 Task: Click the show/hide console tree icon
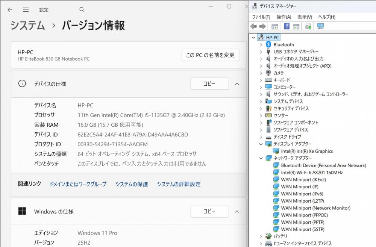pos(275,26)
